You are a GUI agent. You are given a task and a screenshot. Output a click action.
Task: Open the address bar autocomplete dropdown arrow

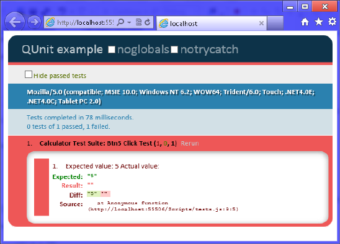(129, 22)
